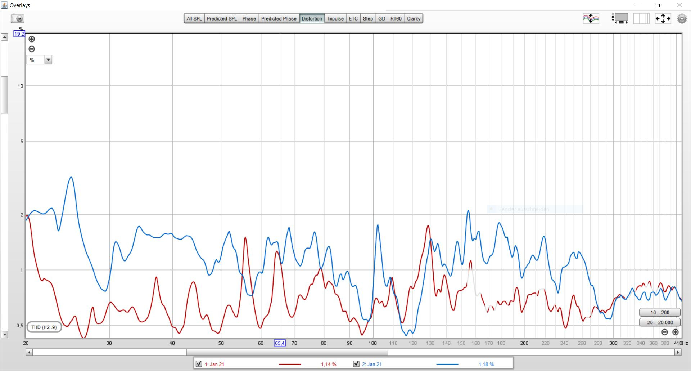The width and height of the screenshot is (691, 371).
Task: Show the Step tab
Action: [368, 18]
